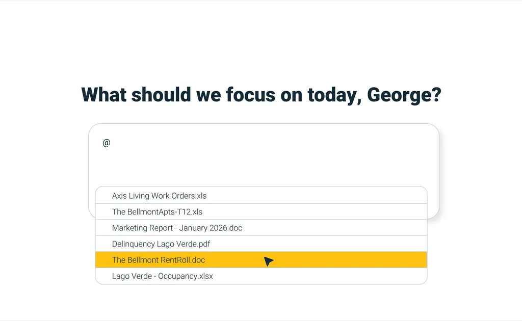Screen dimensions: 522x321
Task: Mention the Lago Verde occupancy workbook
Action: click(163, 276)
